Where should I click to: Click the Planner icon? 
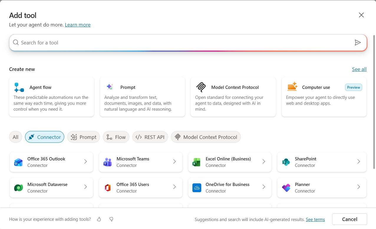286,187
